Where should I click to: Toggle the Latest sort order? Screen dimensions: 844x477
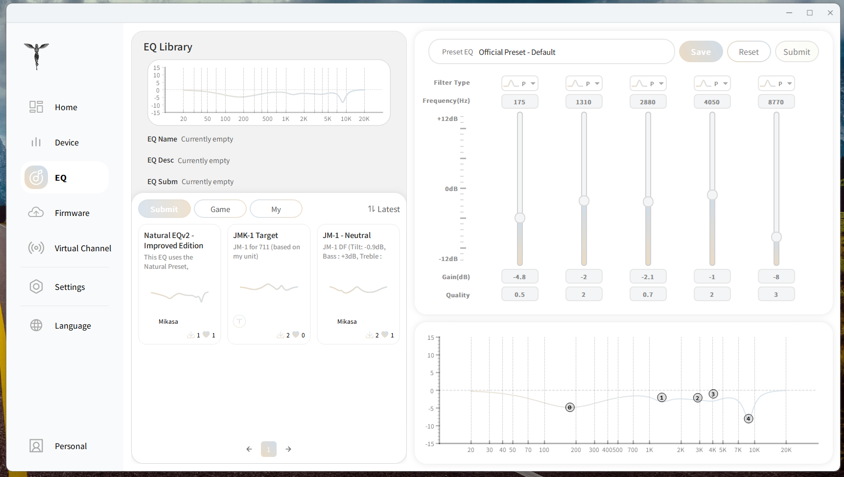coord(384,209)
